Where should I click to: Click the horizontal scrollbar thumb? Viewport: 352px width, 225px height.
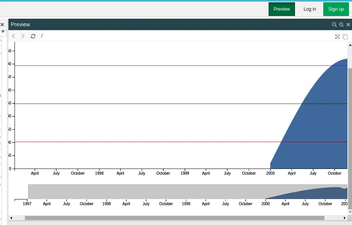click(x=174, y=218)
